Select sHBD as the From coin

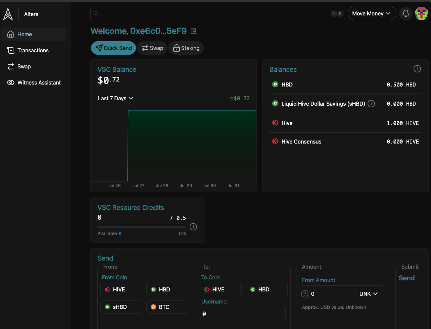121,307
